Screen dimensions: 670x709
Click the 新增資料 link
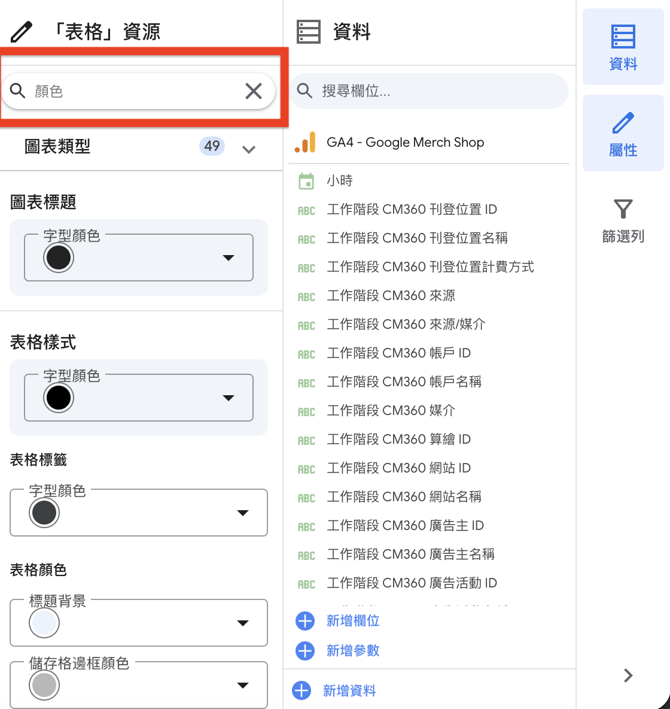click(x=349, y=690)
